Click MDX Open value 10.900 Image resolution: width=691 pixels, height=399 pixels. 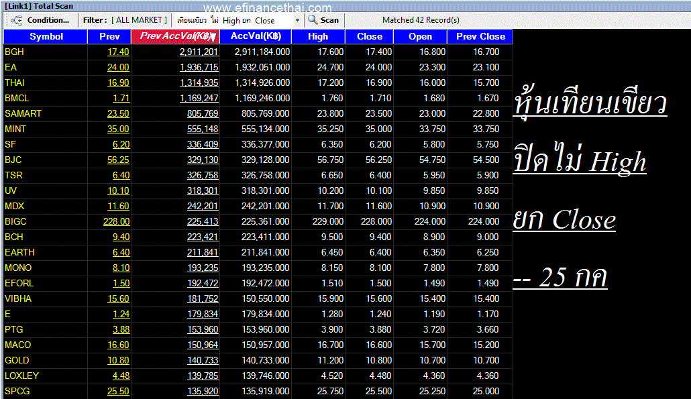(432, 206)
